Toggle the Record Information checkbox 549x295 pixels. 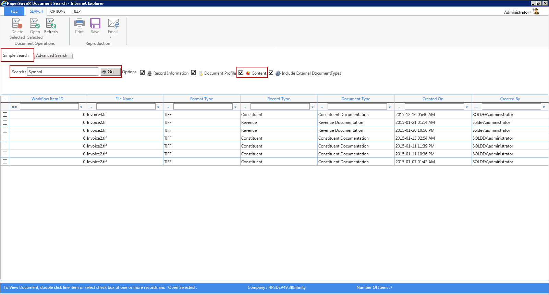[143, 73]
